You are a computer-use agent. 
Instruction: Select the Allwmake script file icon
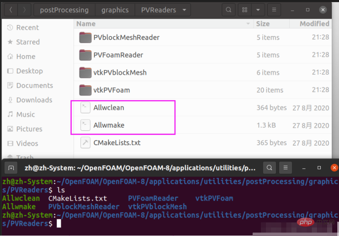point(85,125)
